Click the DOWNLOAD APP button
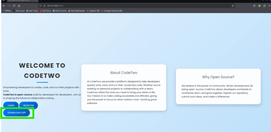The height and width of the screenshot is (132, 271). click(x=17, y=113)
